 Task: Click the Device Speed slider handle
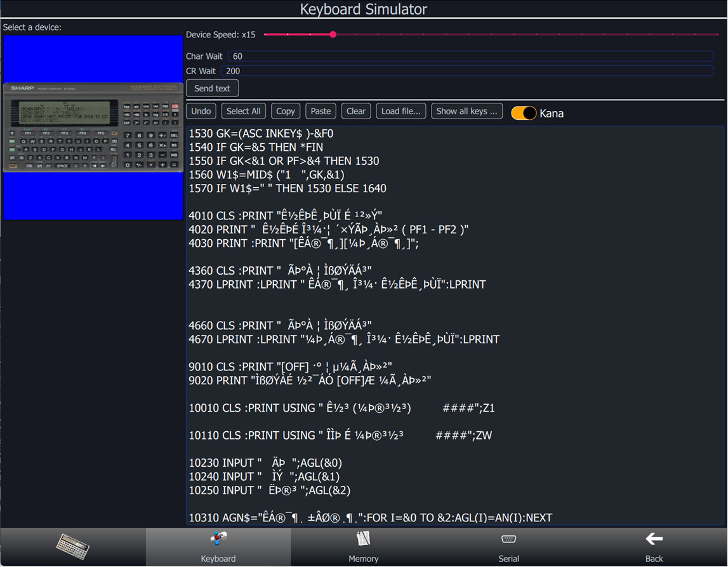coord(333,35)
